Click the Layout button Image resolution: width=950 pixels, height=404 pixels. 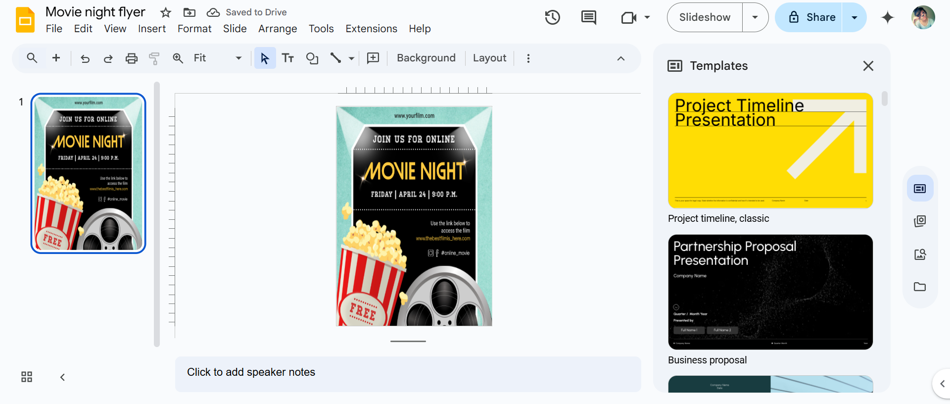click(x=489, y=58)
